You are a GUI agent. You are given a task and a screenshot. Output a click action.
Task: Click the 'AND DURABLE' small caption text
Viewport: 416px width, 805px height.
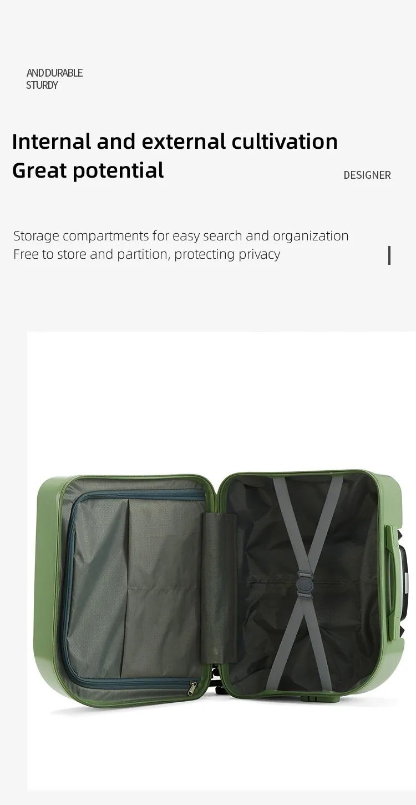point(54,73)
